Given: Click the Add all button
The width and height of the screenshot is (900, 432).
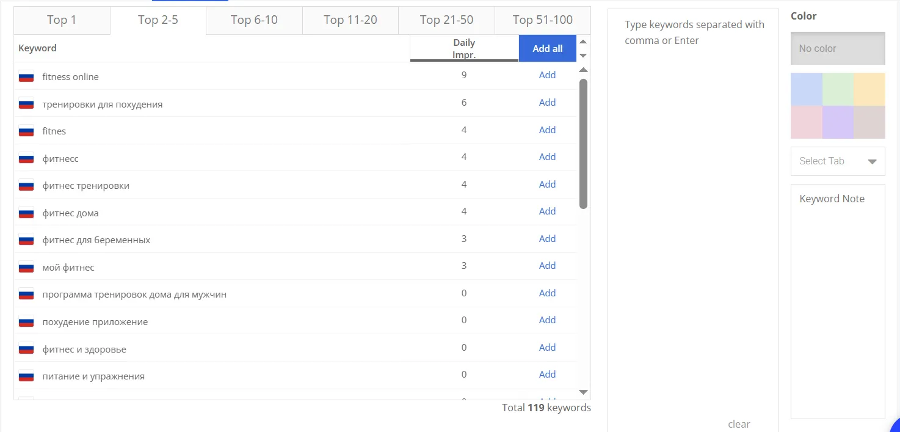Looking at the screenshot, I should point(548,48).
